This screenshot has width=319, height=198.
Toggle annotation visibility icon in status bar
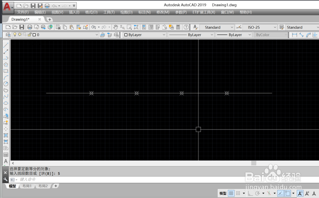click(300, 193)
